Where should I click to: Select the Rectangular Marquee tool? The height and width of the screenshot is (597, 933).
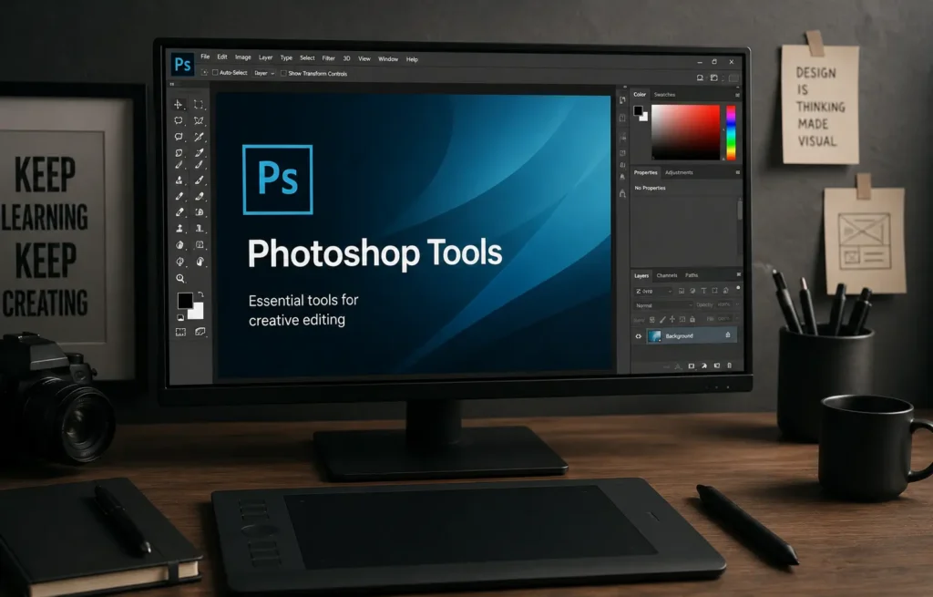[198, 104]
